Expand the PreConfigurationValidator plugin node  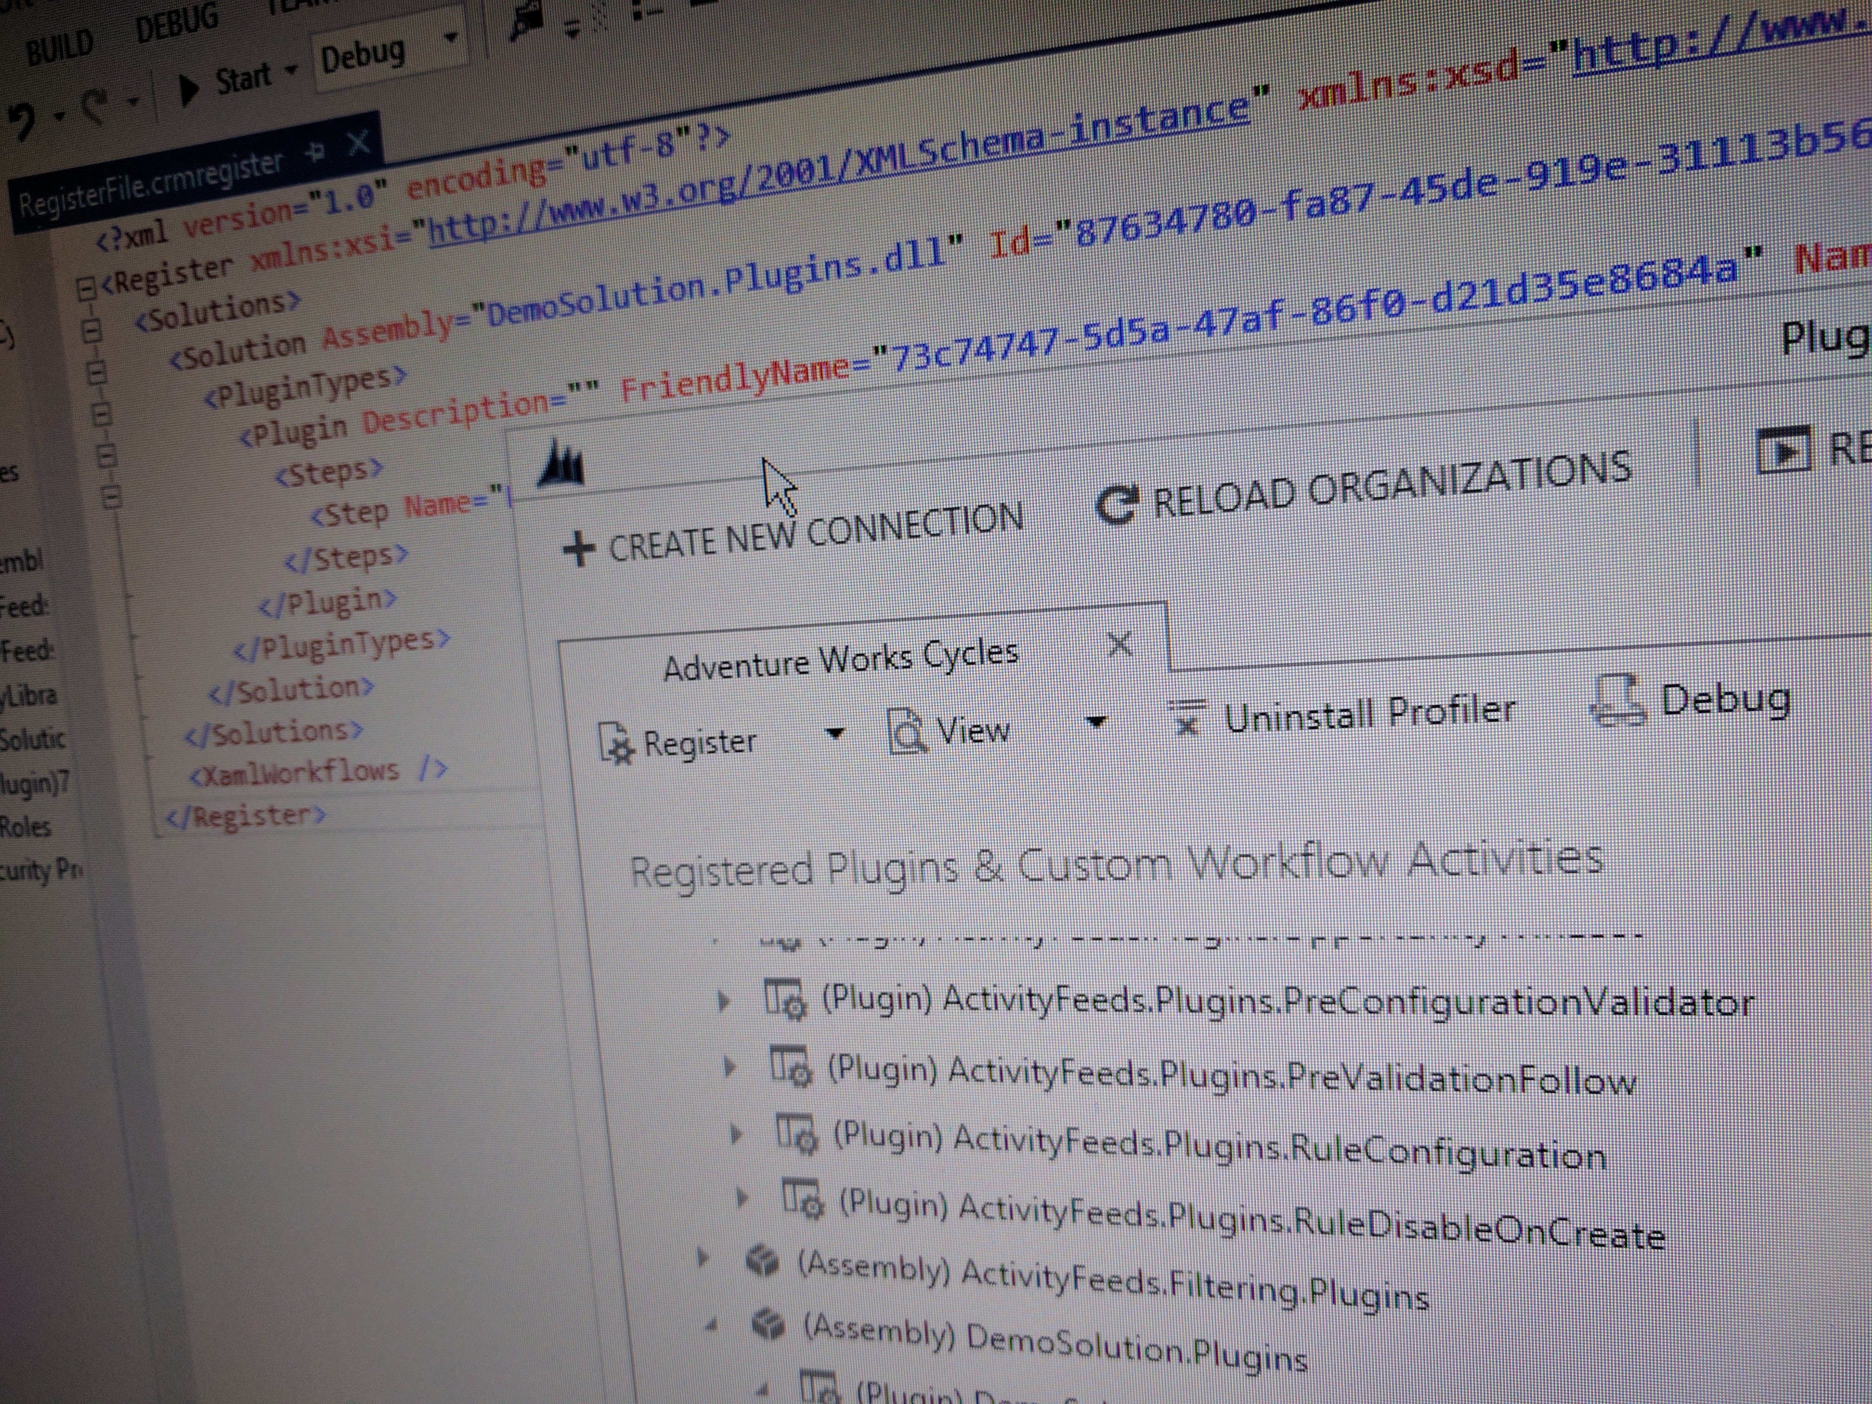point(723,1001)
